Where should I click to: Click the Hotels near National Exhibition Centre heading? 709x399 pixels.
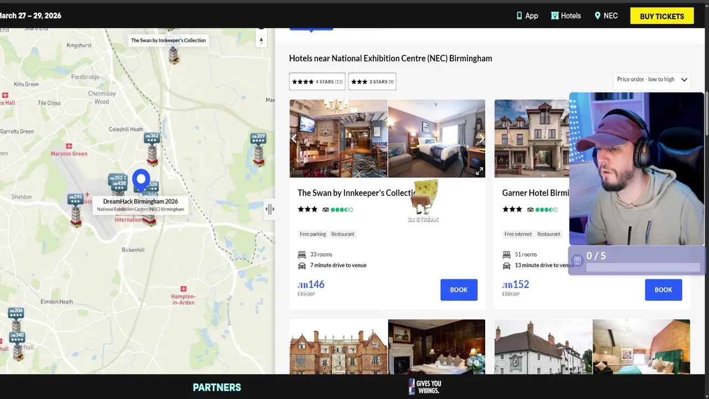[391, 58]
